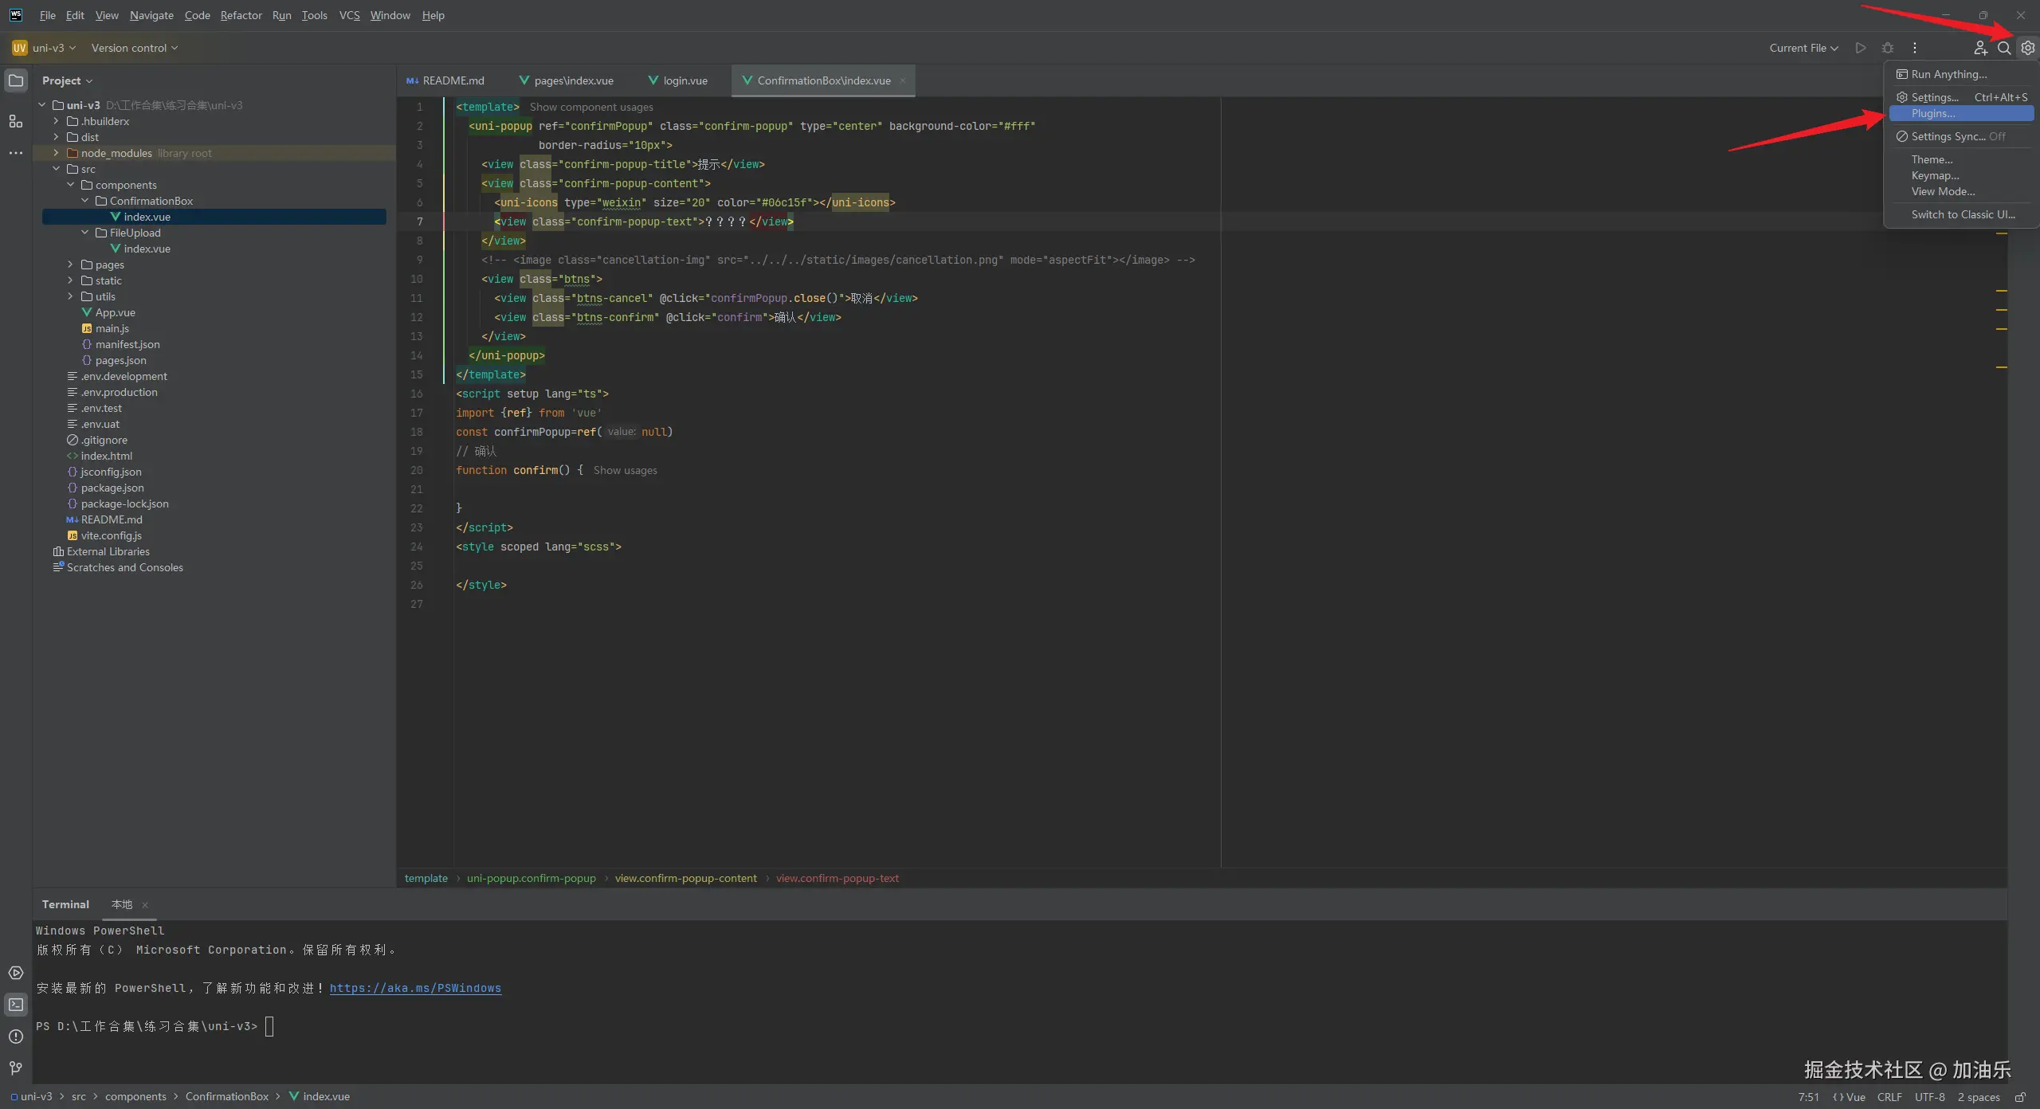2040x1109 pixels.
Task: Open the Git tool window icon
Action: pos(16,1068)
